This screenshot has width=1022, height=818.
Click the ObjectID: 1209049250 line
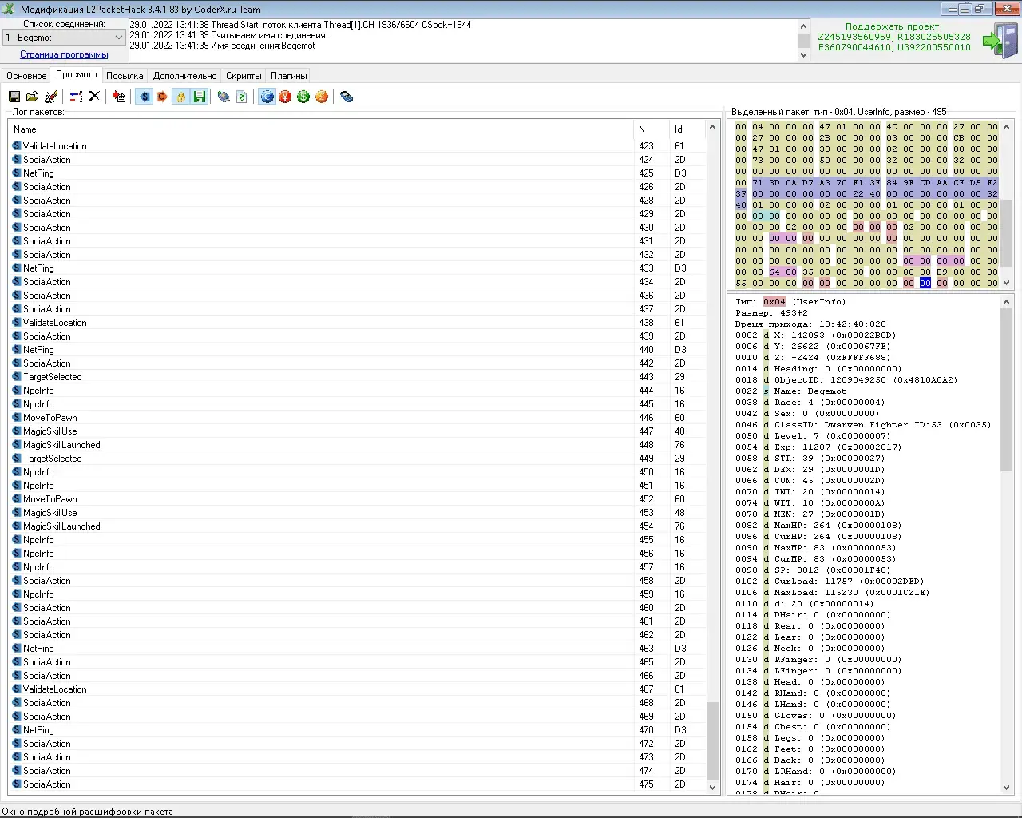(x=846, y=380)
